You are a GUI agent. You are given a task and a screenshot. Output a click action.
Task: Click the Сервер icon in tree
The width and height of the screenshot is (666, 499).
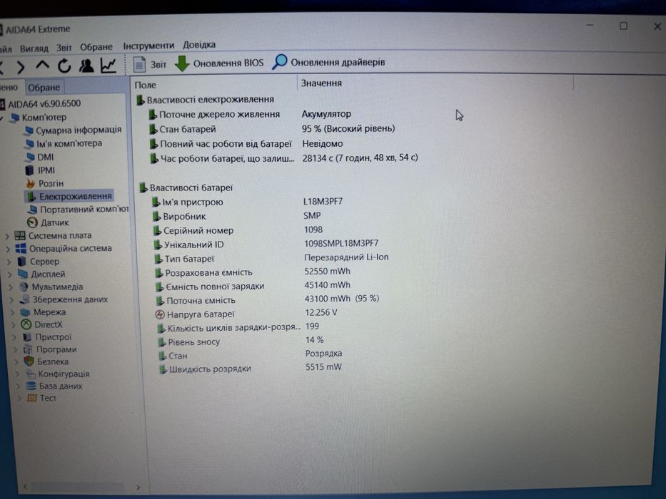[x=21, y=262]
